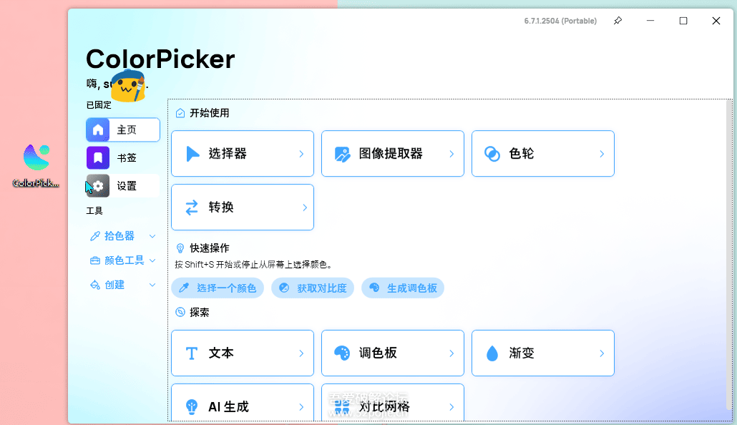Open the 设置 settings page
The image size is (737, 425).
pyautogui.click(x=122, y=185)
